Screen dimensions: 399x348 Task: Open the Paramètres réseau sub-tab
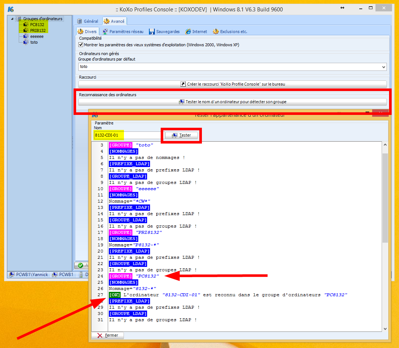[x=123, y=32]
